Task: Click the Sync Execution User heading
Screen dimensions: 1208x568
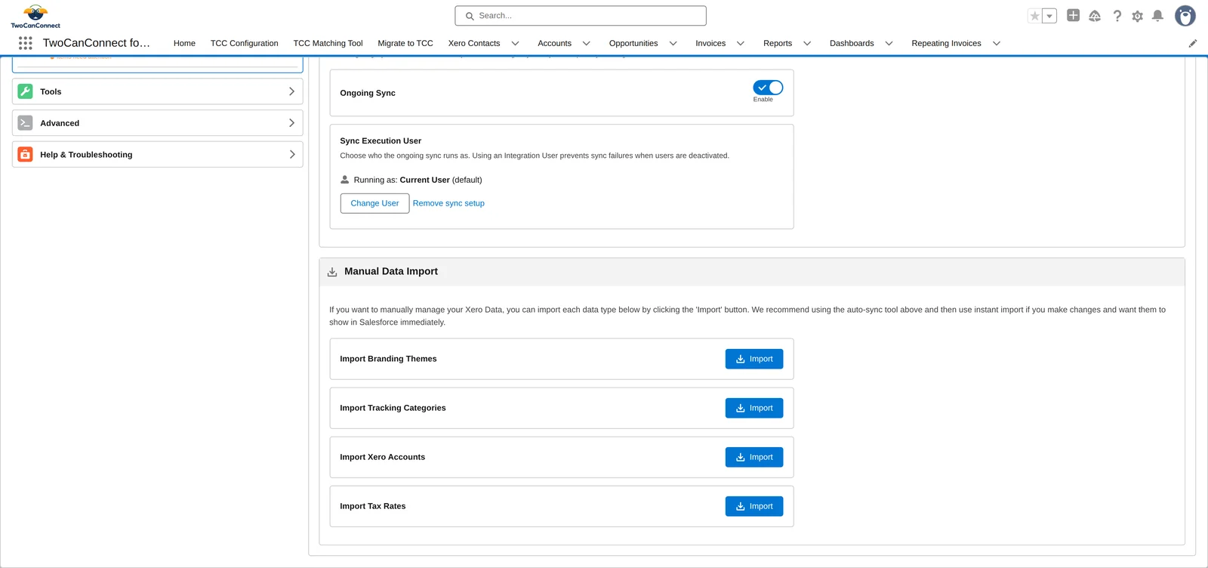Action: point(381,140)
